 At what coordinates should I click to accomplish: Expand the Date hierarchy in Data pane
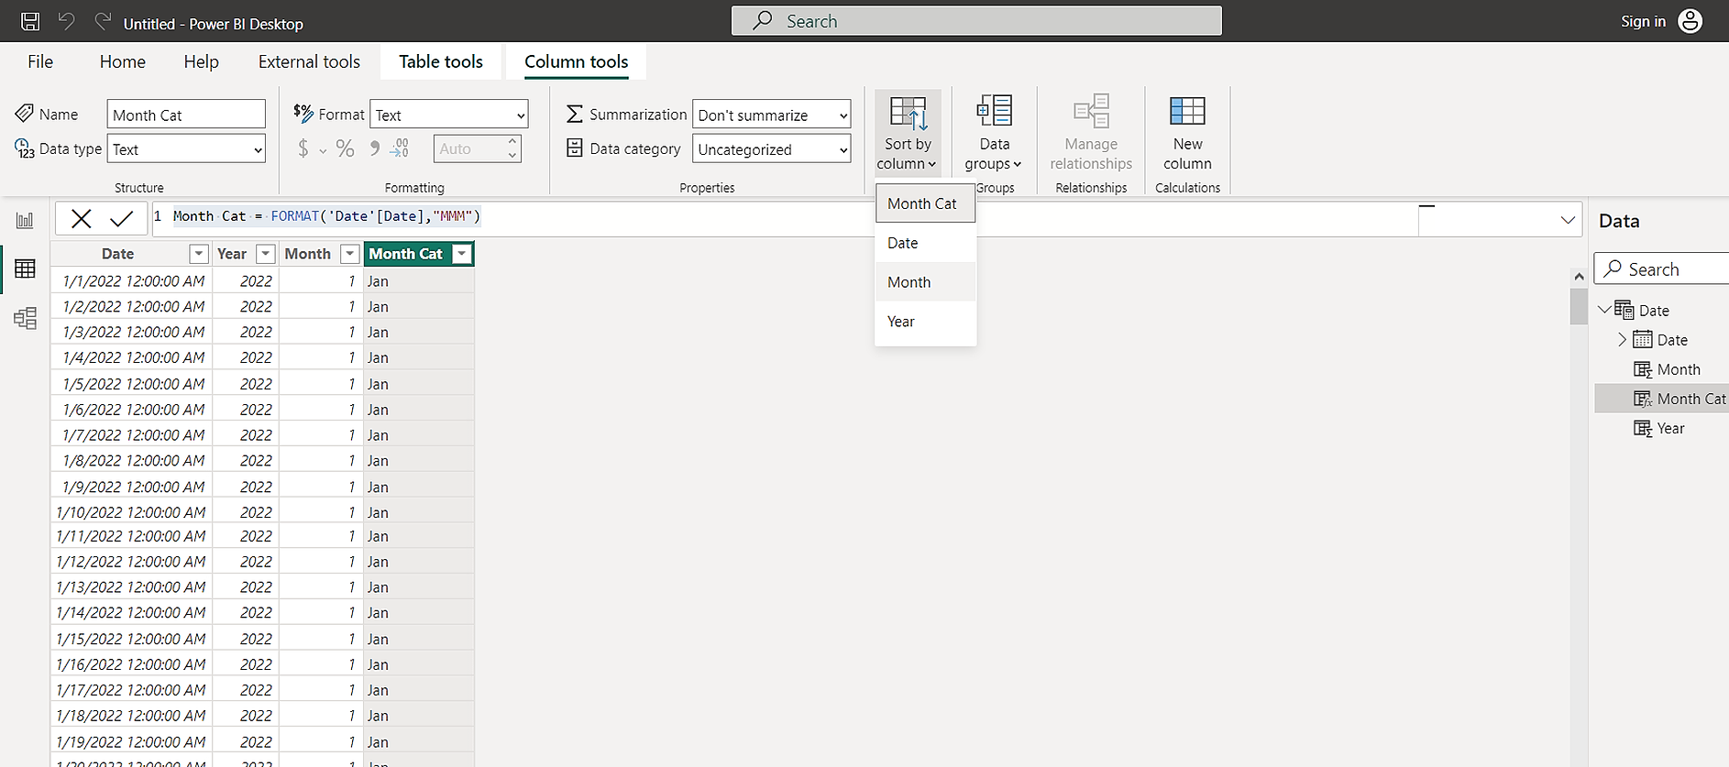coord(1622,340)
